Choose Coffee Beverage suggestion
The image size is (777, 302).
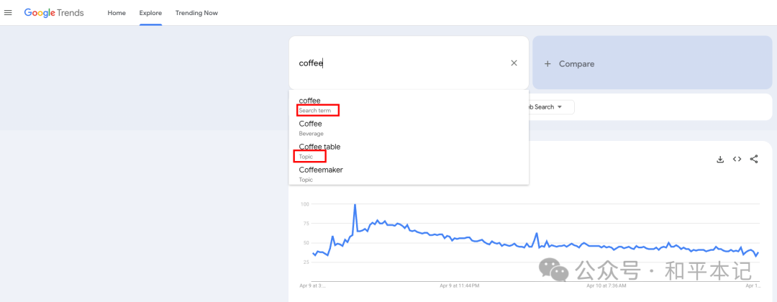409,128
